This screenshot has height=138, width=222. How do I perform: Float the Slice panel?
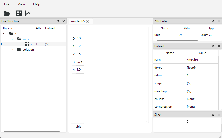click(213, 115)
